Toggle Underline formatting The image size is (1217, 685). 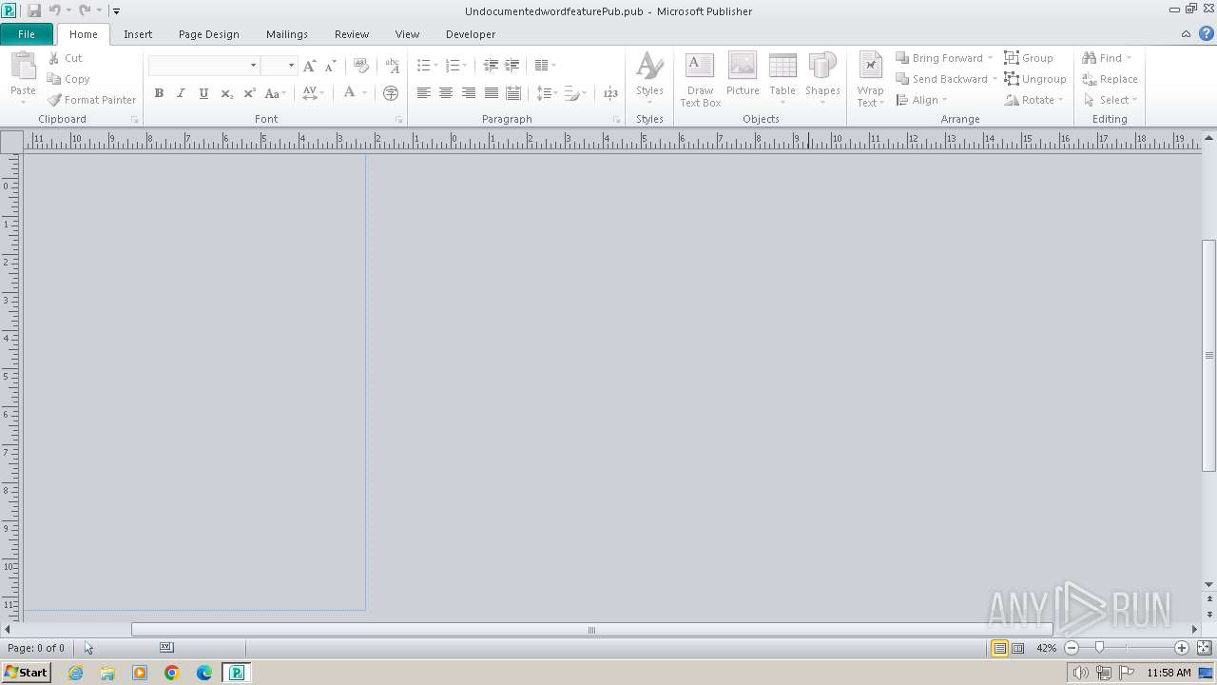(203, 93)
